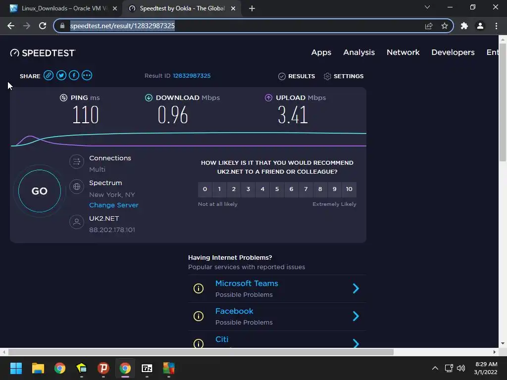Open the Chrome extensions puzzle icon
Viewport: 507px width, 380px height.
464,26
